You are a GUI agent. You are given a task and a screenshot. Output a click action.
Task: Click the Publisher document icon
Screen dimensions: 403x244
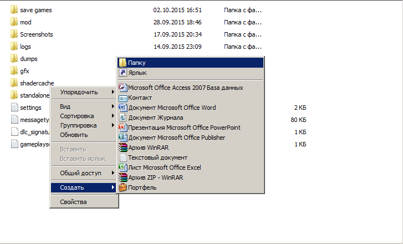(x=123, y=138)
